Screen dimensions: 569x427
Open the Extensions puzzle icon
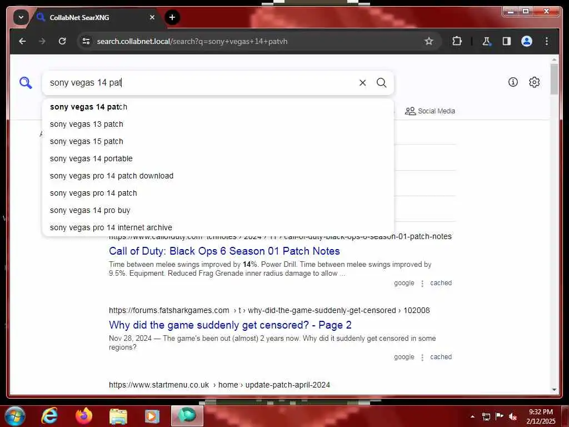click(457, 41)
